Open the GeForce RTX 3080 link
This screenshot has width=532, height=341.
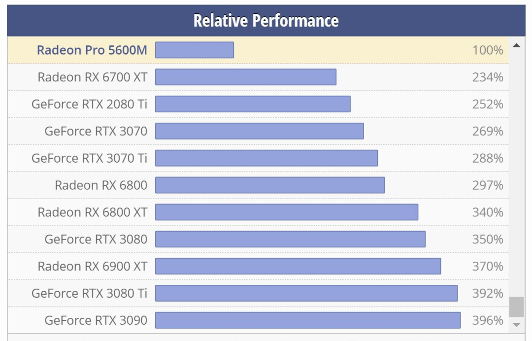pyautogui.click(x=96, y=239)
